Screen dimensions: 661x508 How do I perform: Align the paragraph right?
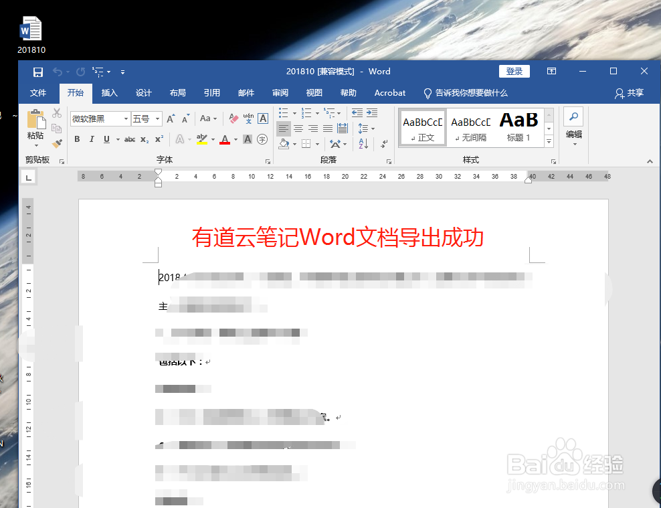313,129
